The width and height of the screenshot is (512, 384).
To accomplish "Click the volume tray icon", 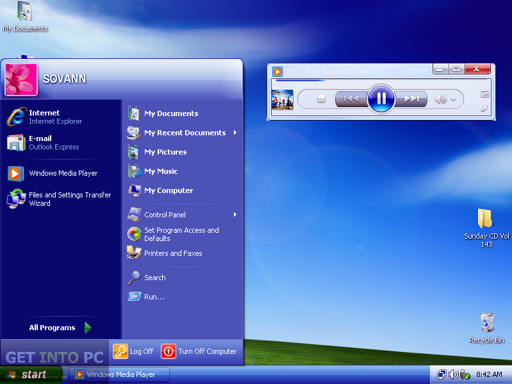I will 453,374.
